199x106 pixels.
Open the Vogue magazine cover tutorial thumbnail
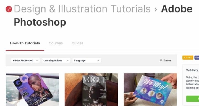coord(91,90)
